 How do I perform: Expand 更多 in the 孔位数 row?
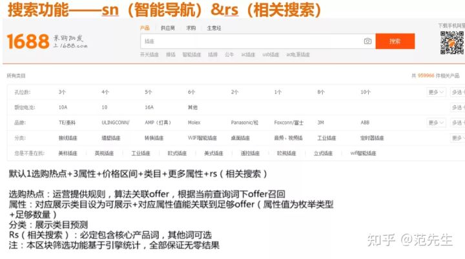point(436,92)
